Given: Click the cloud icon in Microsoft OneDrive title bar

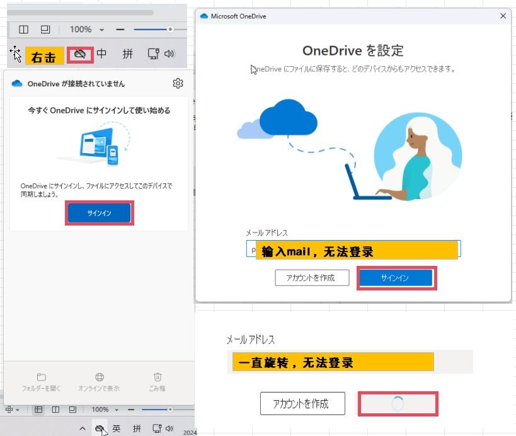Looking at the screenshot, I should (x=204, y=16).
